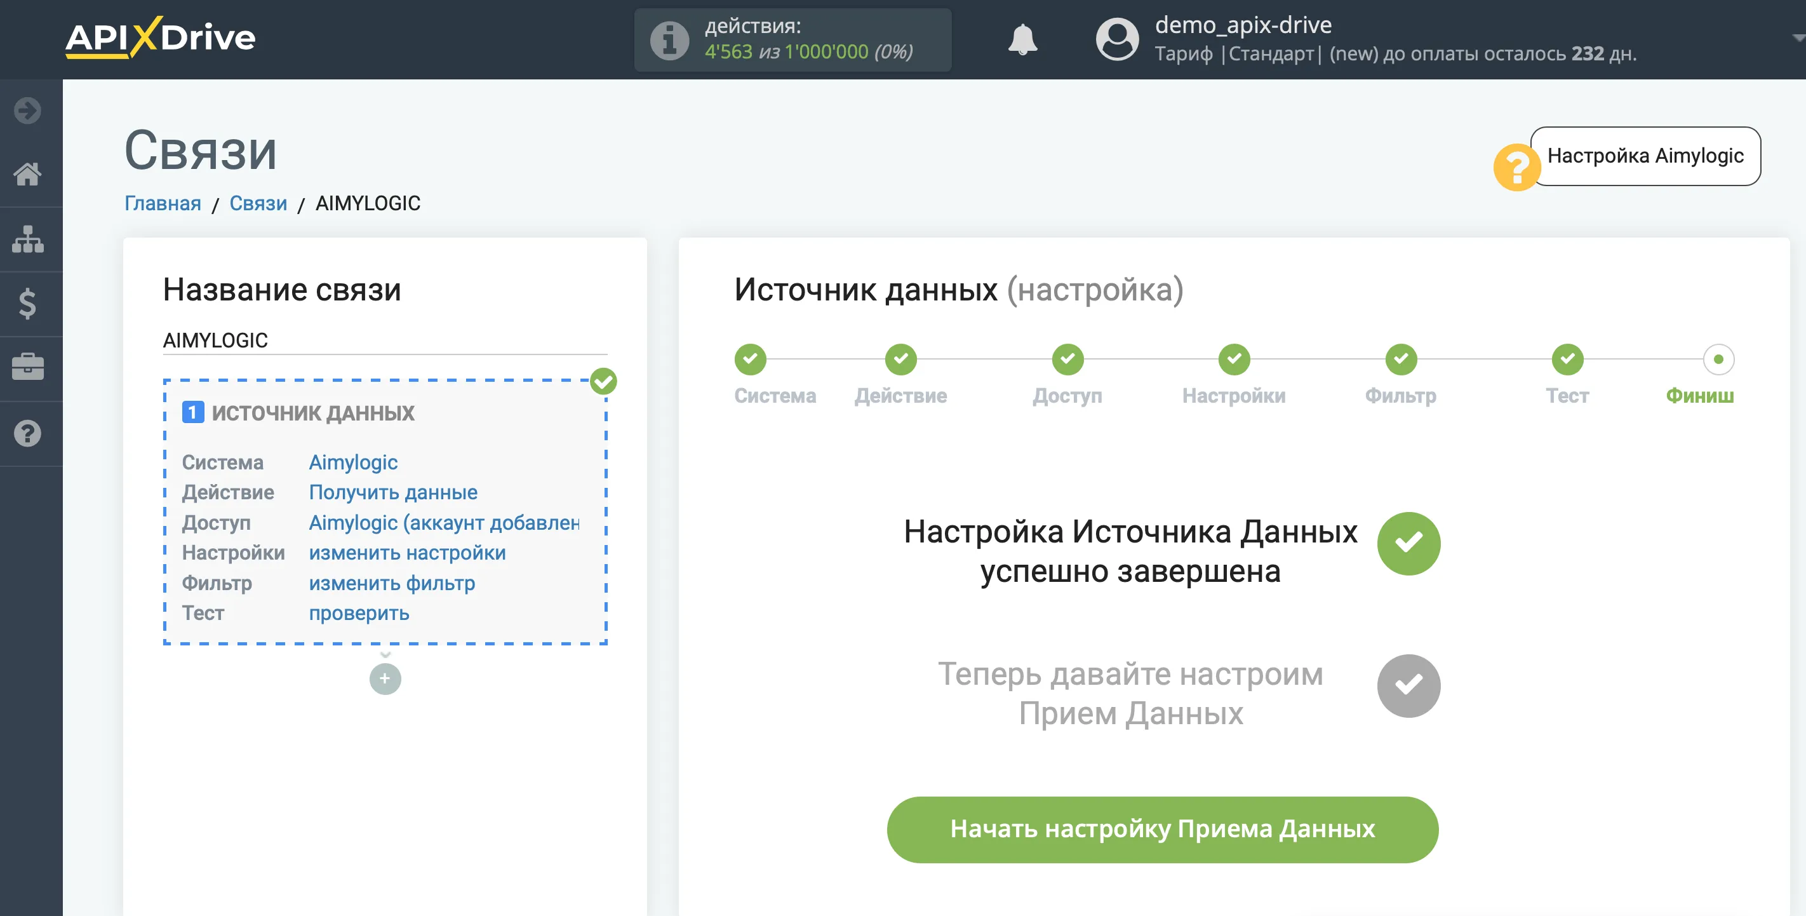This screenshot has height=916, width=1806.
Task: Click ИСТОЧНИК ДАННЫХ block header
Action: tap(312, 412)
